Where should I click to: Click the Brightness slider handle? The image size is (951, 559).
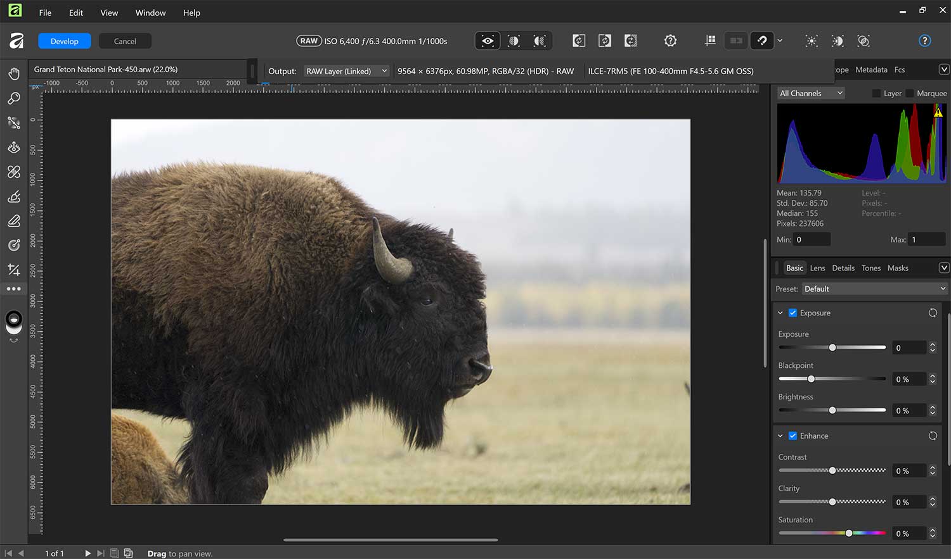click(832, 410)
